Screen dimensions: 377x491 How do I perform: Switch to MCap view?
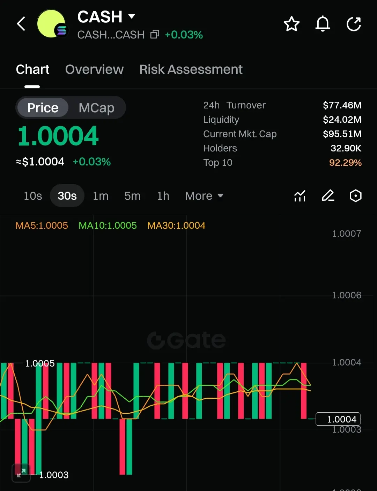pos(96,108)
